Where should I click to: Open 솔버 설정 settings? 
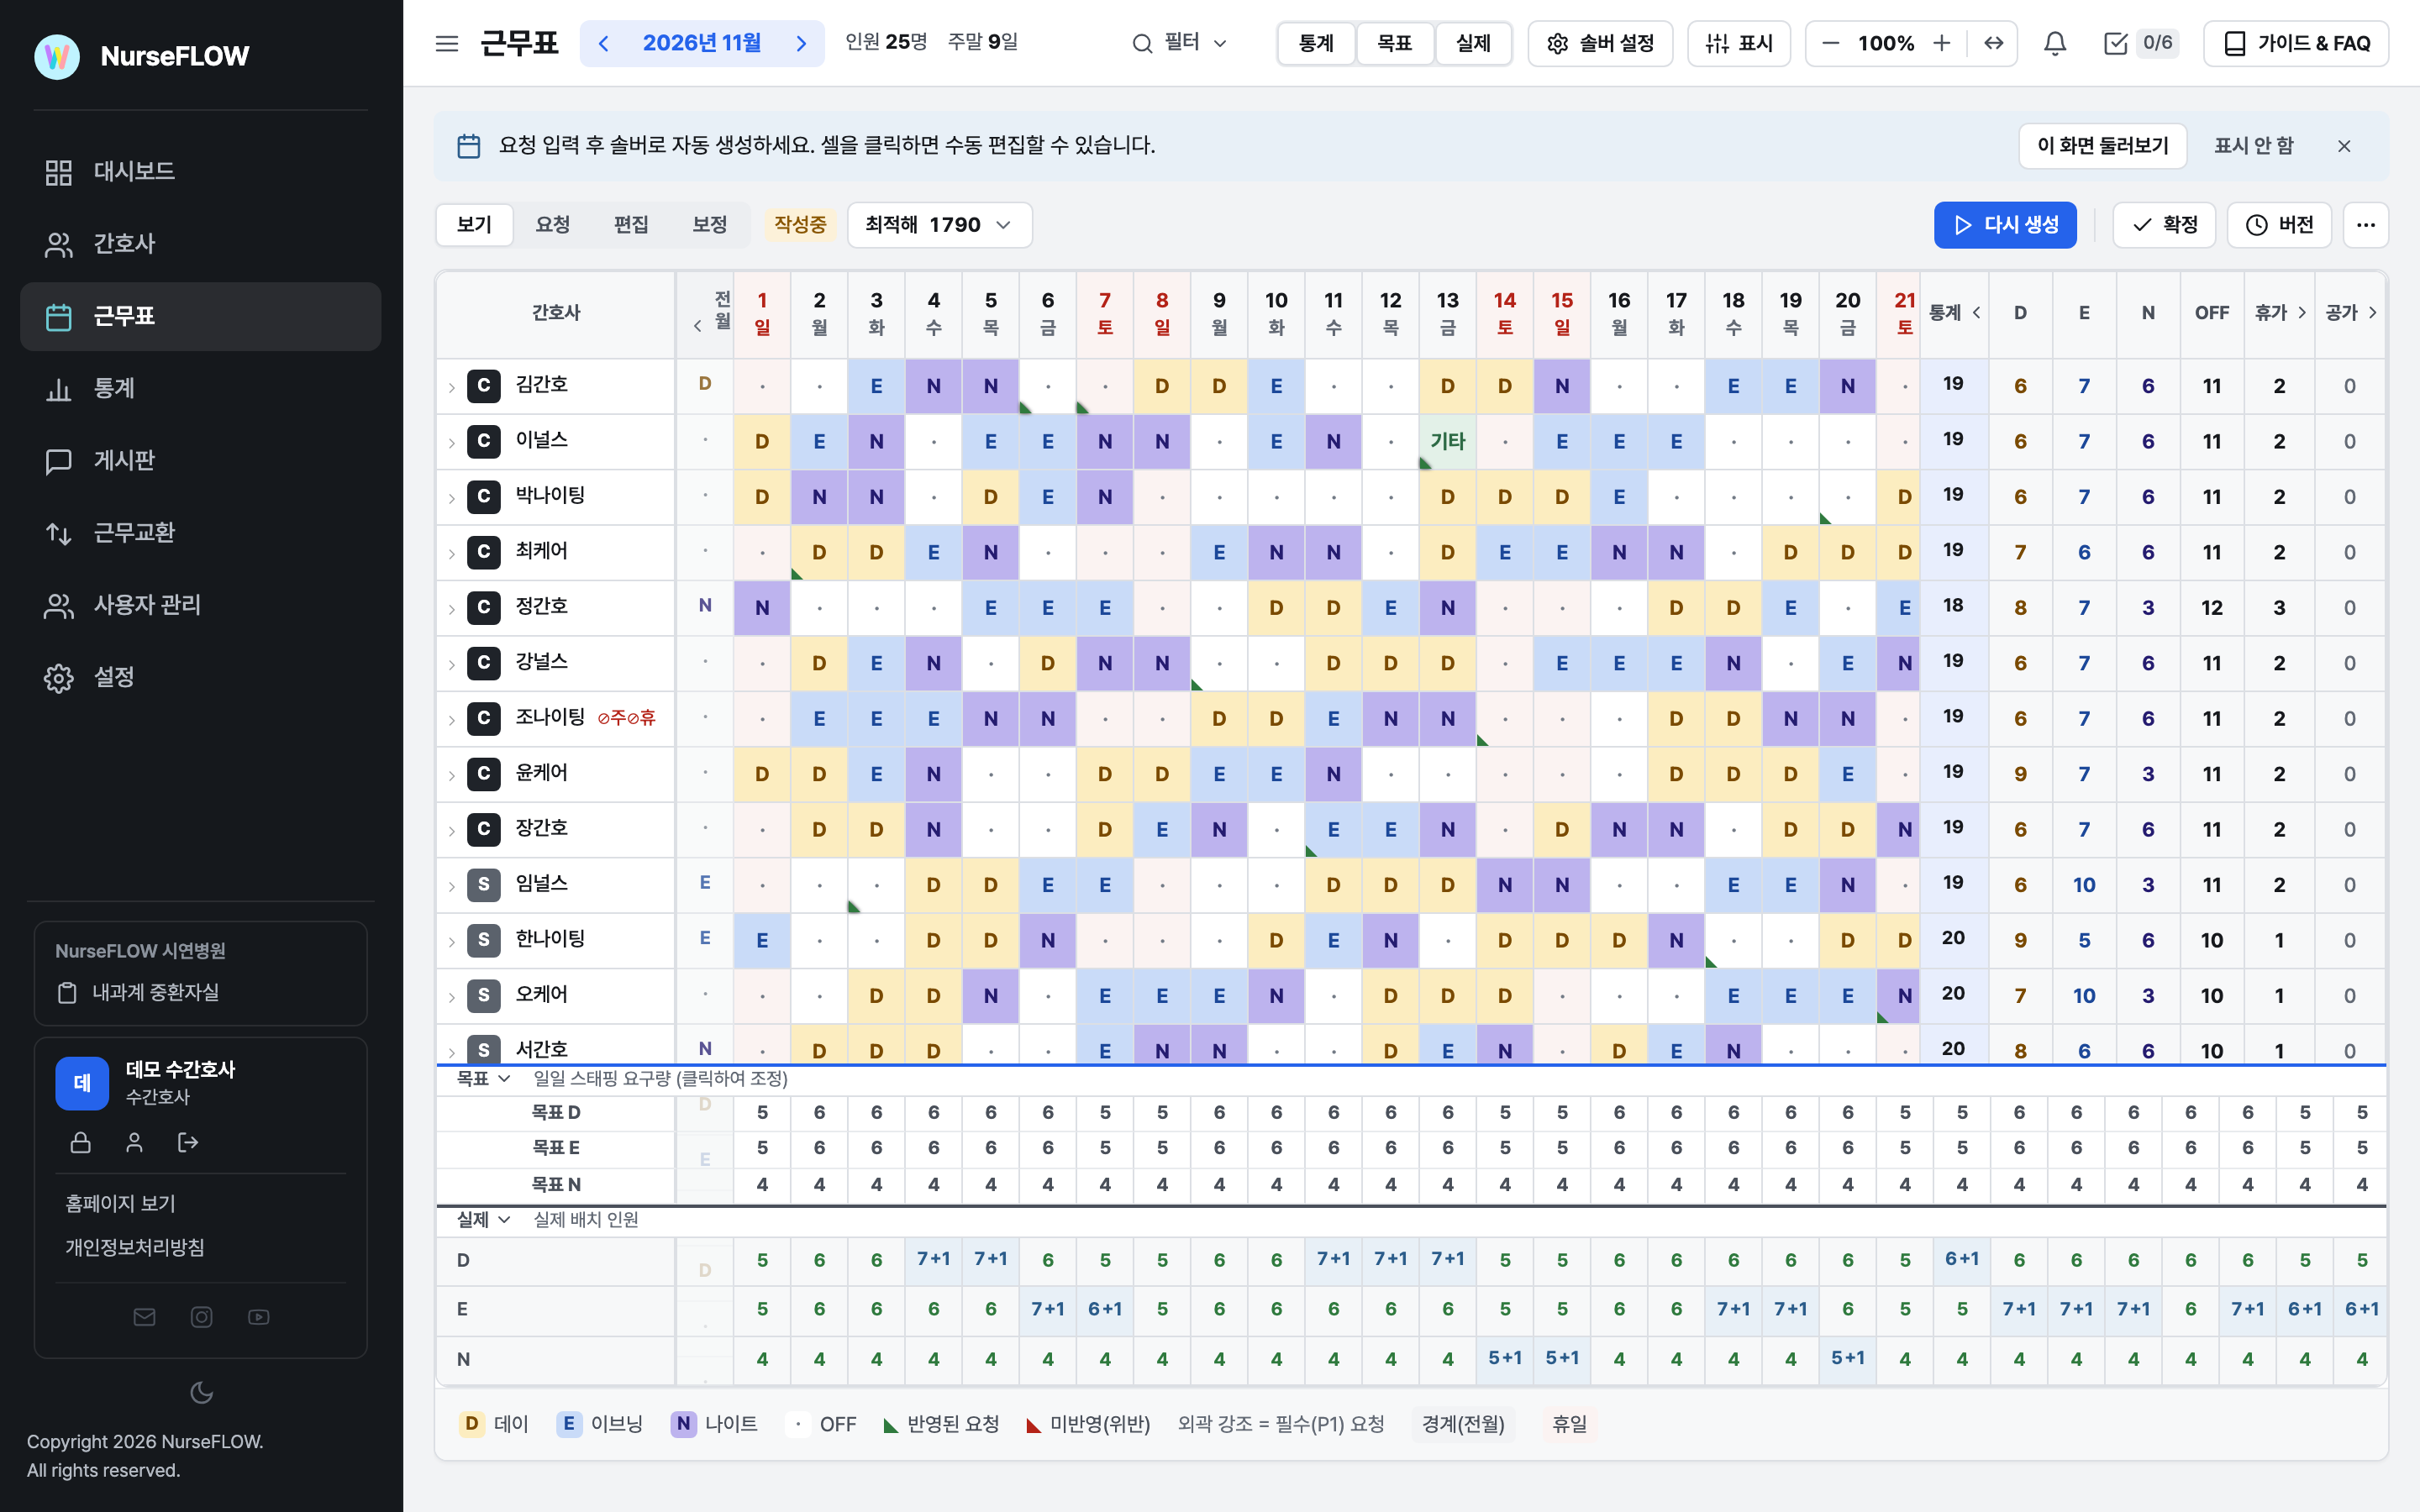[x=1600, y=43]
